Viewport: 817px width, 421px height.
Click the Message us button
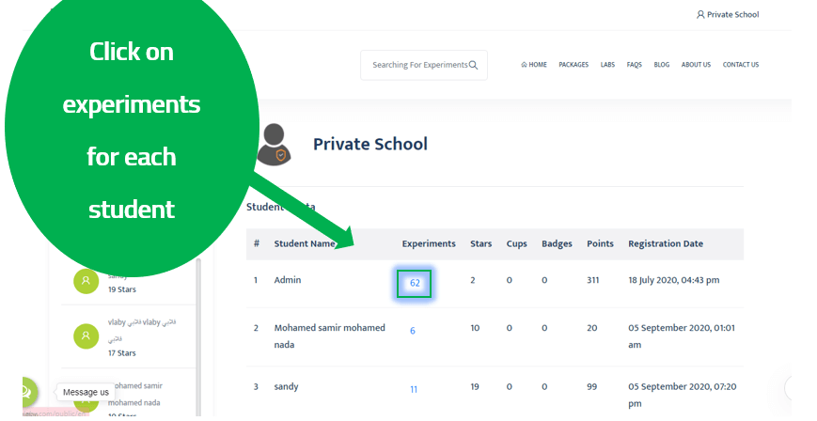(86, 392)
